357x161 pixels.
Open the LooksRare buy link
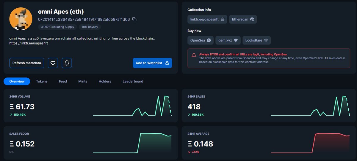pos(256,40)
